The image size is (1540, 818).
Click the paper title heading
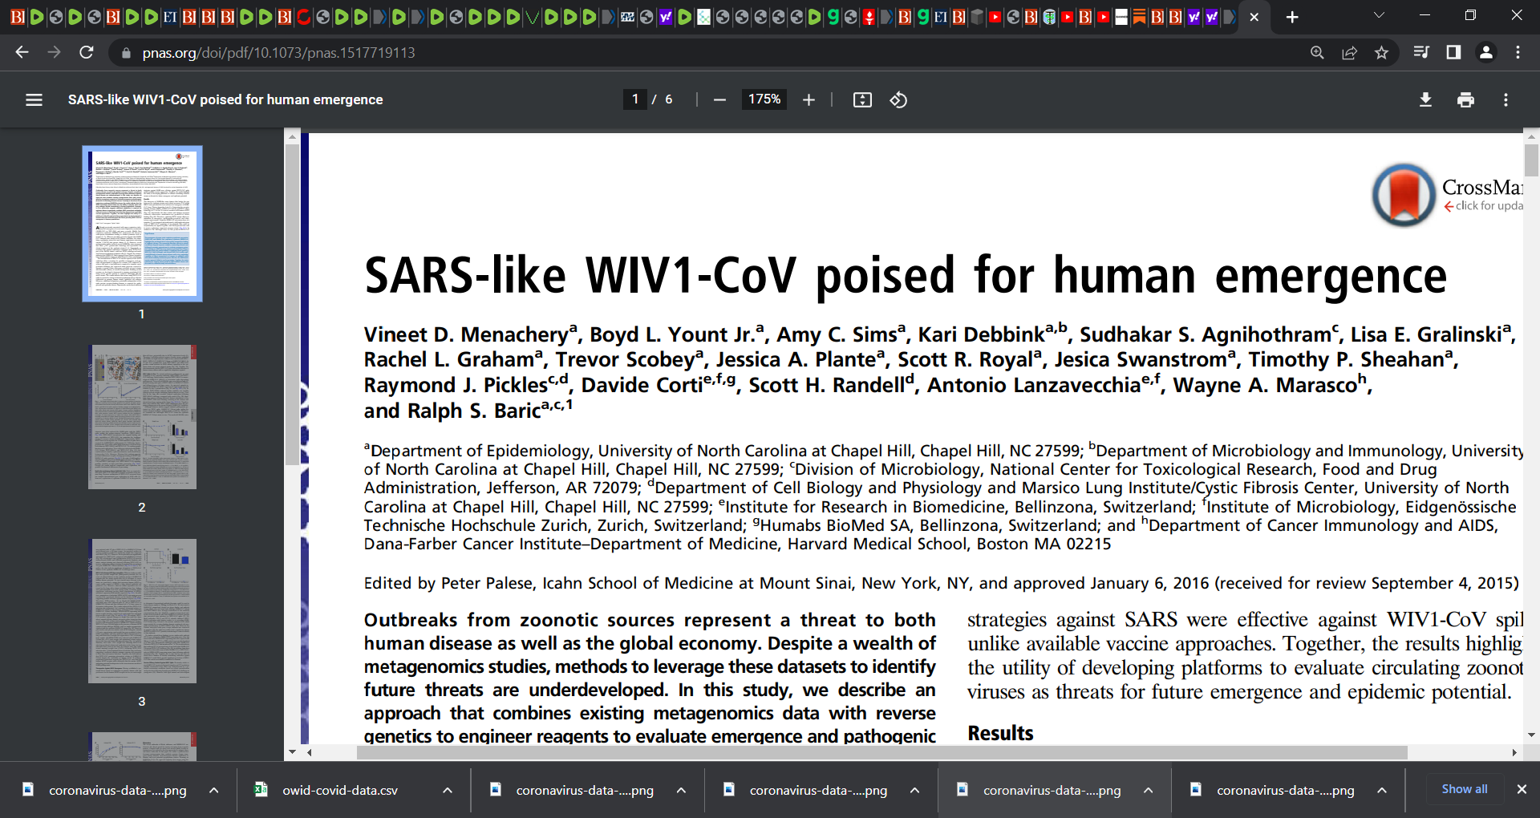[x=906, y=276]
